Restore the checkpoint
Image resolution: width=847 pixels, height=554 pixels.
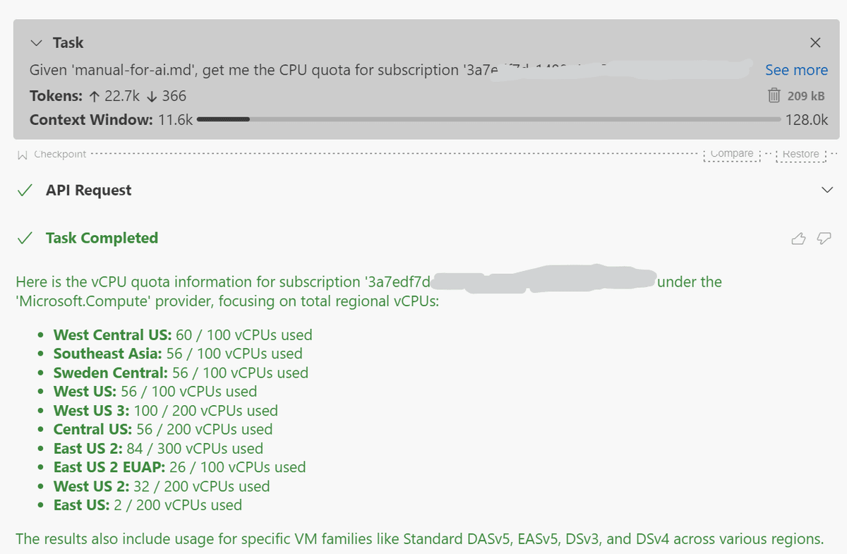click(800, 153)
